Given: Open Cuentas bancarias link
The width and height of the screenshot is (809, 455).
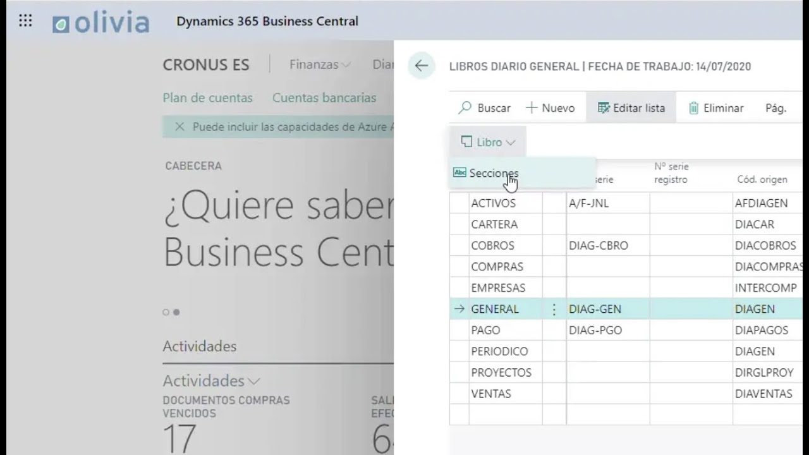Looking at the screenshot, I should (324, 98).
